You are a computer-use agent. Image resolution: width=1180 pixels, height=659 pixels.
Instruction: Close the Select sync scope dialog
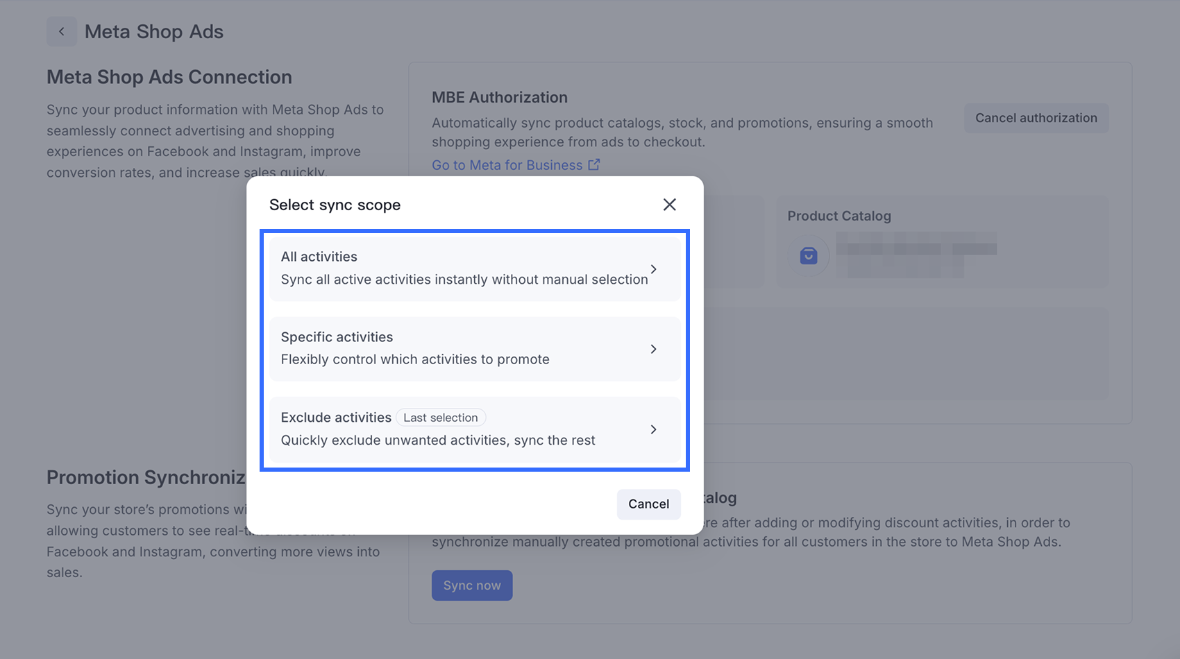(x=669, y=205)
